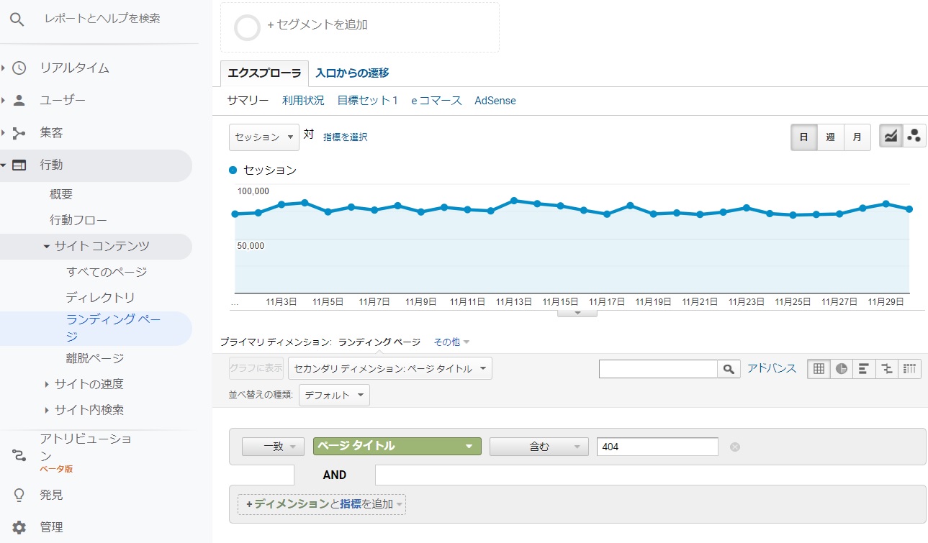
Task: Click the Realtime clock icon
Action: (19, 68)
